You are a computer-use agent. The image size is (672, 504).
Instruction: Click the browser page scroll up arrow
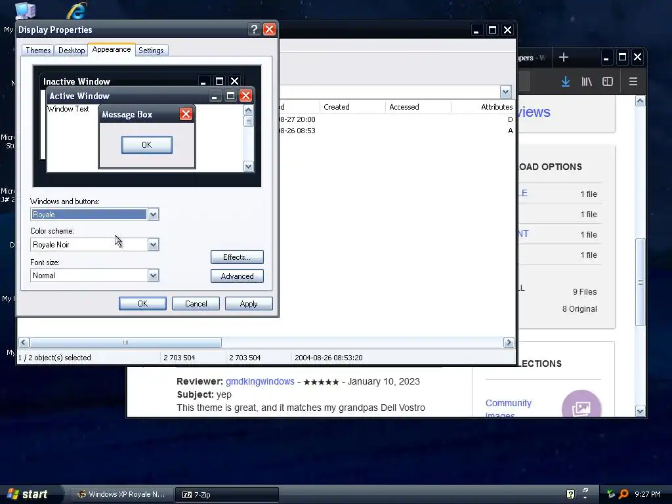640,101
